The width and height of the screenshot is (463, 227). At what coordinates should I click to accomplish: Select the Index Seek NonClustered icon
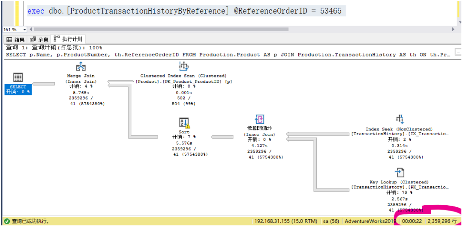click(400, 119)
